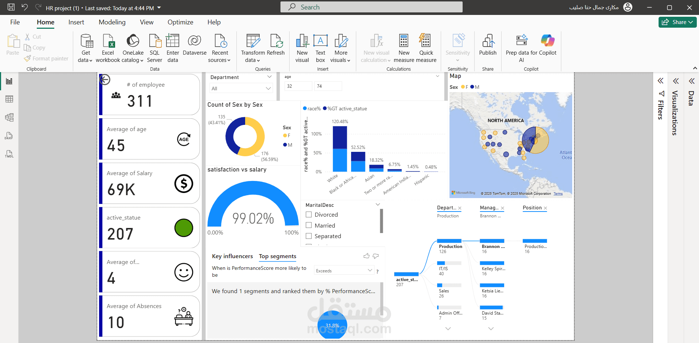Click the yellow F legend swatch in donut
This screenshot has width=699, height=343.
[x=285, y=135]
